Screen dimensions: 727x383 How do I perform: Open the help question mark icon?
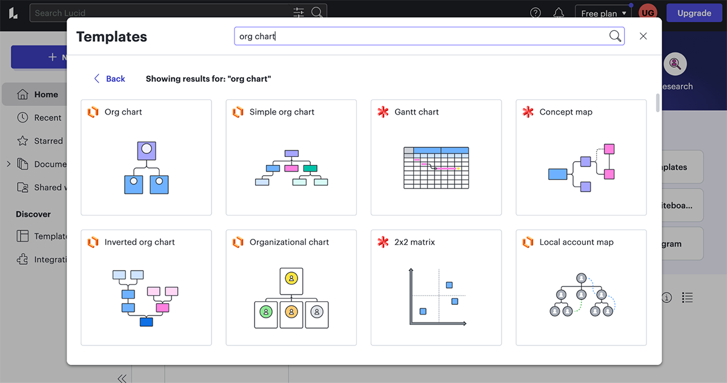point(536,13)
